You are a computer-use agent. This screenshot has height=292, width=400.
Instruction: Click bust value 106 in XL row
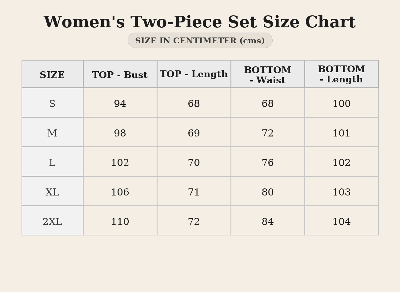[x=120, y=192]
